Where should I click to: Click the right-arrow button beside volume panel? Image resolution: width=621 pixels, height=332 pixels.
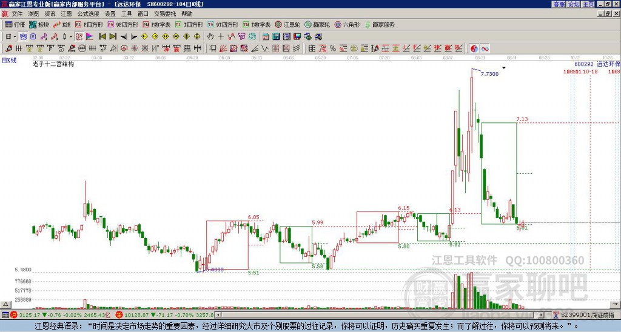pos(615,304)
